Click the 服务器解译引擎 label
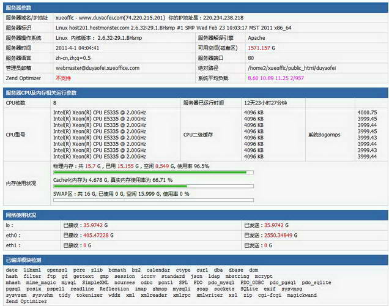Screen dimensions: 389x306 click(x=215, y=38)
